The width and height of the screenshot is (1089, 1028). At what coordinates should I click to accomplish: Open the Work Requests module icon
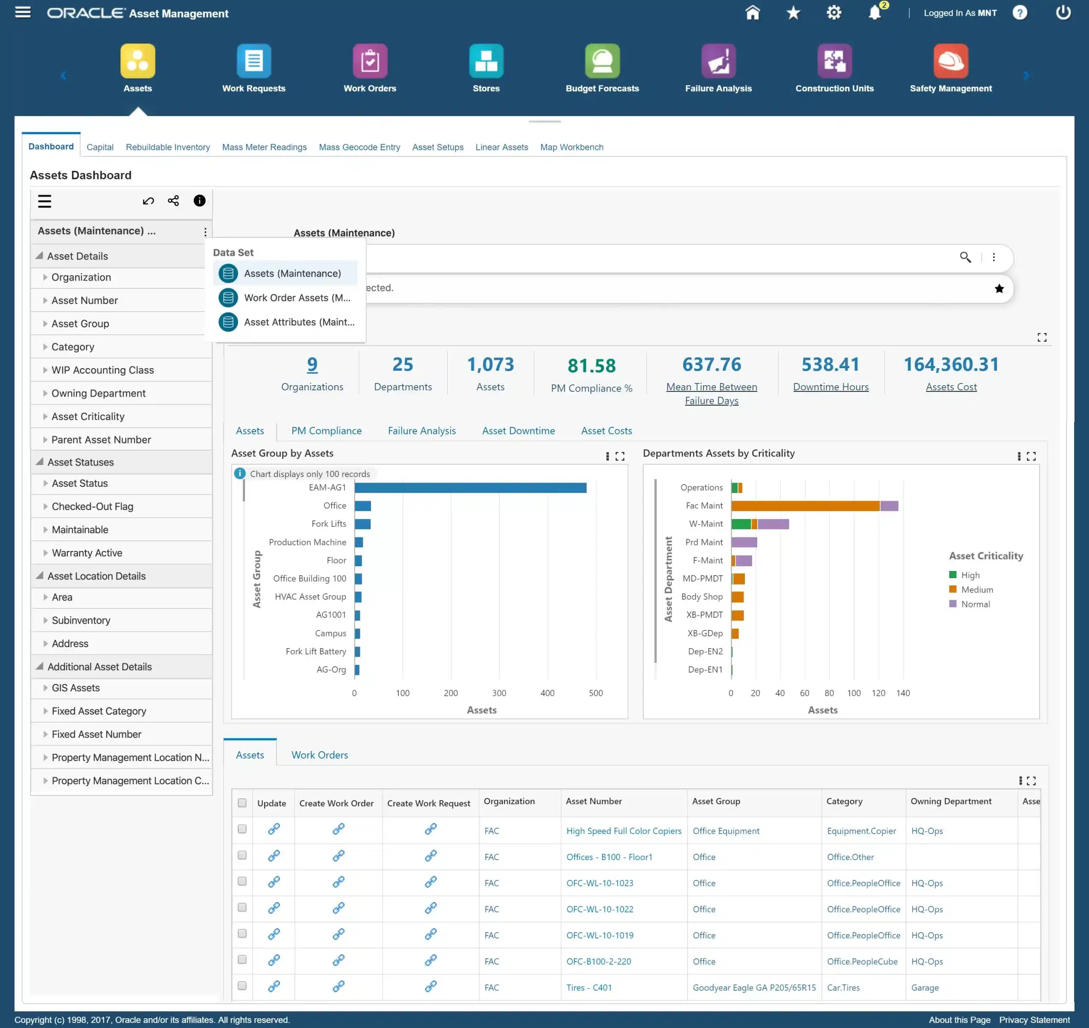(x=254, y=61)
